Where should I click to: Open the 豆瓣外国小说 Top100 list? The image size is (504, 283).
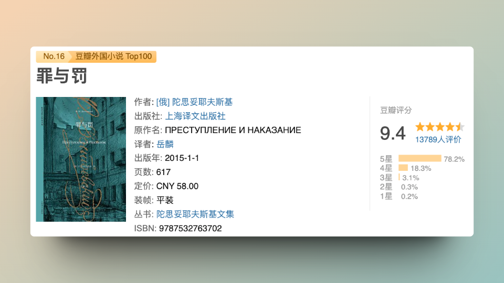113,57
